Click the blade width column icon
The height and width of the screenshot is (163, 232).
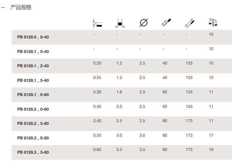tap(120, 23)
